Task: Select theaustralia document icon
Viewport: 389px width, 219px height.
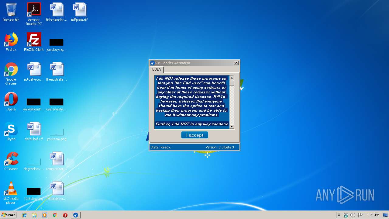Action: point(57,72)
